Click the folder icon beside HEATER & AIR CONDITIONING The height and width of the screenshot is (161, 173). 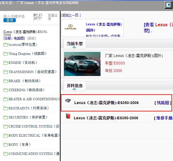(x=6, y=99)
